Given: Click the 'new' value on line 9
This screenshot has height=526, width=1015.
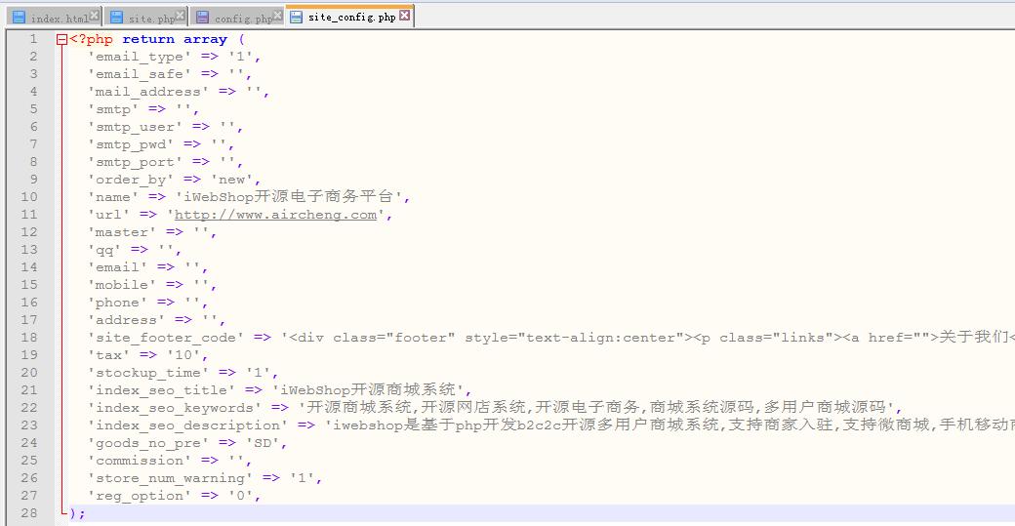Looking at the screenshot, I should tap(231, 180).
